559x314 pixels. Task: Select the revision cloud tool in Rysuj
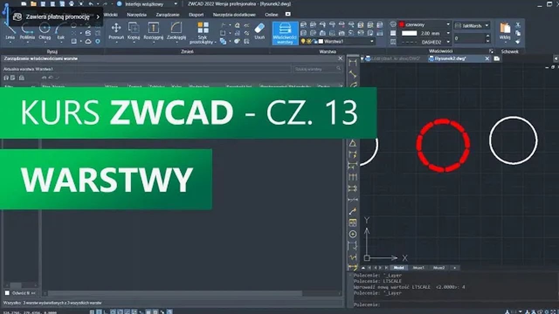pos(88,41)
